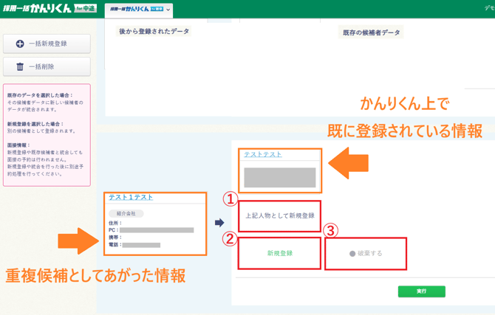This screenshot has height=315, width=495.
Task: Click the plus icon on 一括新規登録
Action: [x=20, y=44]
